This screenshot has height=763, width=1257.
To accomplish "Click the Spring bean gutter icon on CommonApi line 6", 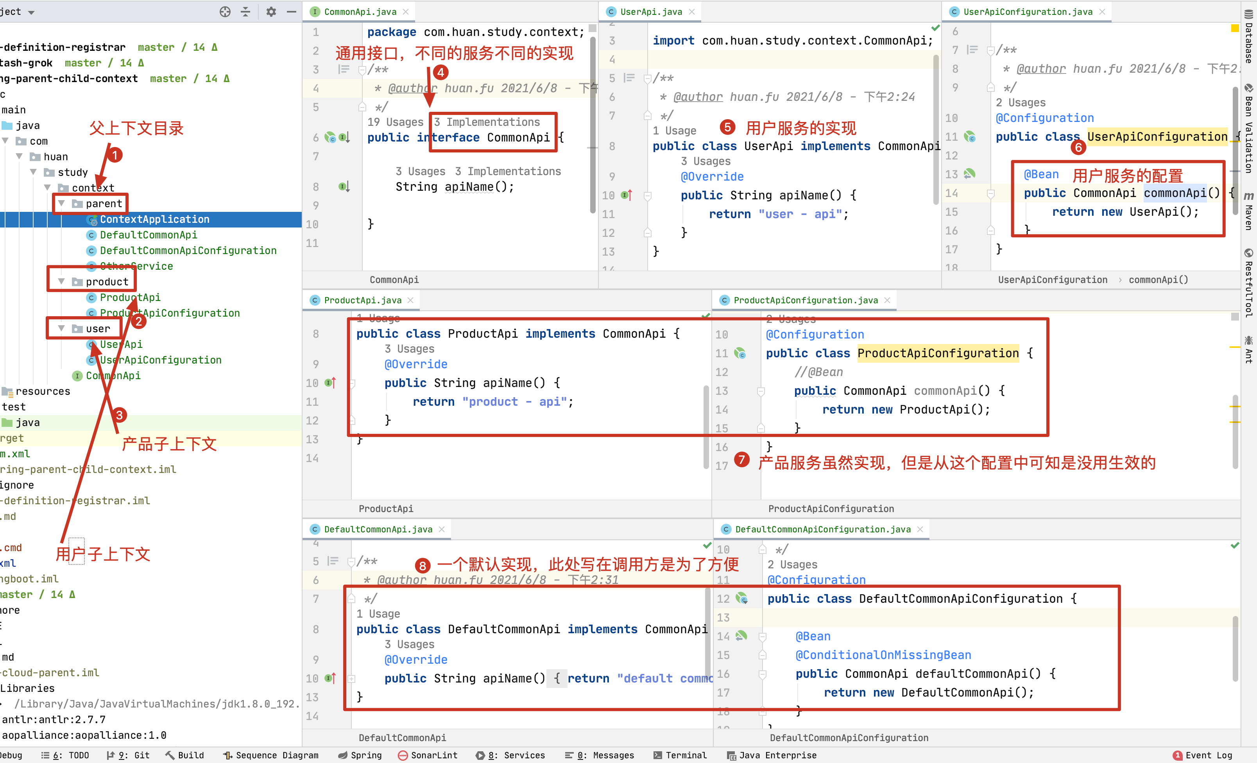I will pyautogui.click(x=331, y=137).
